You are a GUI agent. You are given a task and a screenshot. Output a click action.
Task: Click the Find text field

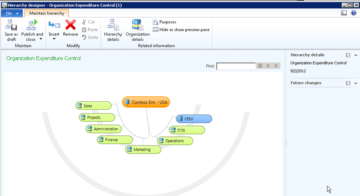pos(236,66)
